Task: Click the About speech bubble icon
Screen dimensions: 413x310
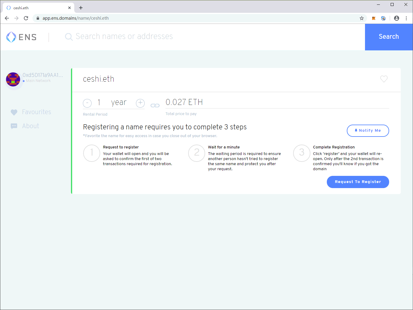Action: tap(14, 126)
